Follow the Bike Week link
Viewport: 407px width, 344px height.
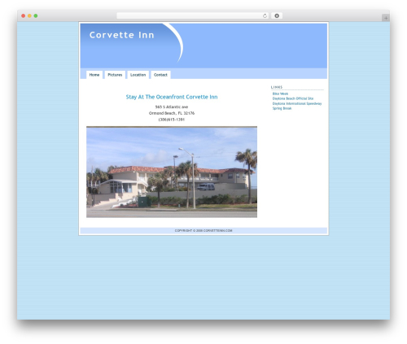280,94
